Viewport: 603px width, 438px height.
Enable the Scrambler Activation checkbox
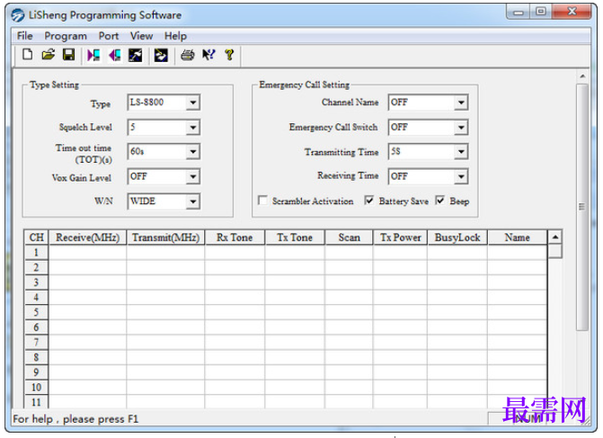(263, 201)
